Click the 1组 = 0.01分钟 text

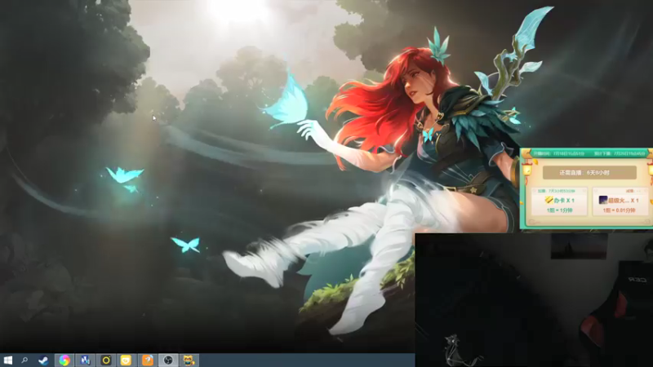coord(620,210)
